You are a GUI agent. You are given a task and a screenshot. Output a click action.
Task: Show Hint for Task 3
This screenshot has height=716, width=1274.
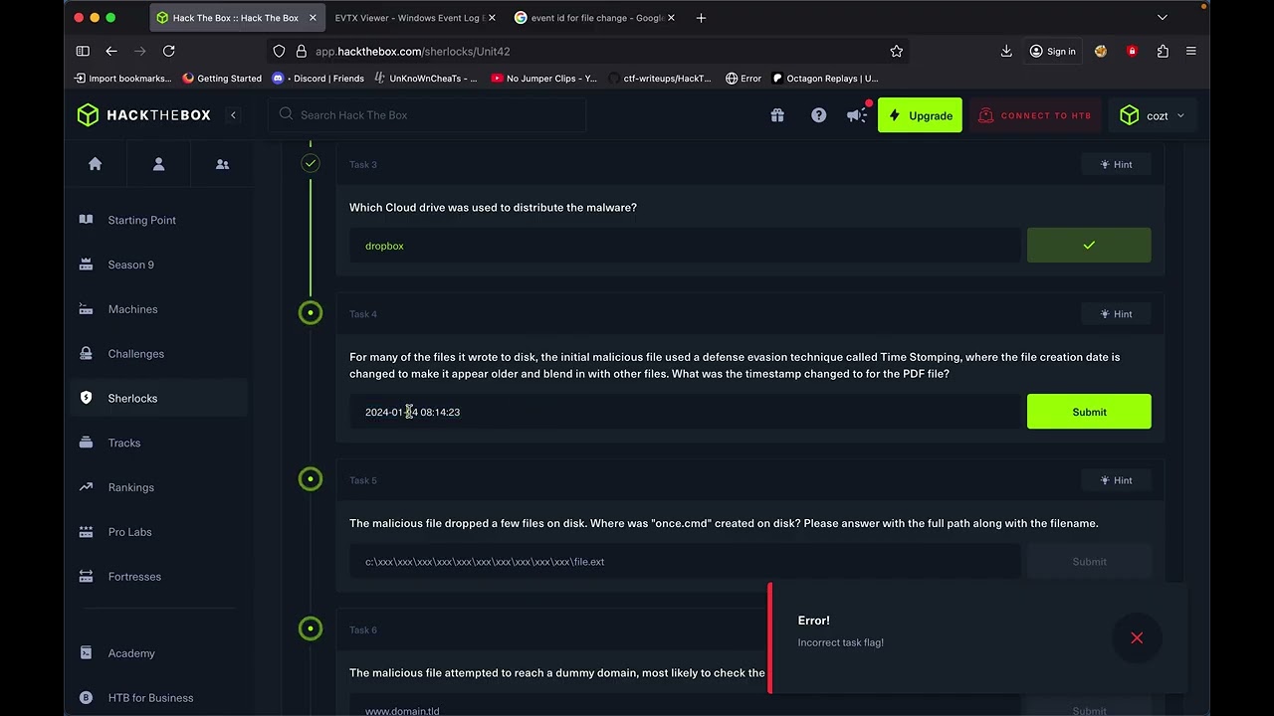(x=1116, y=164)
